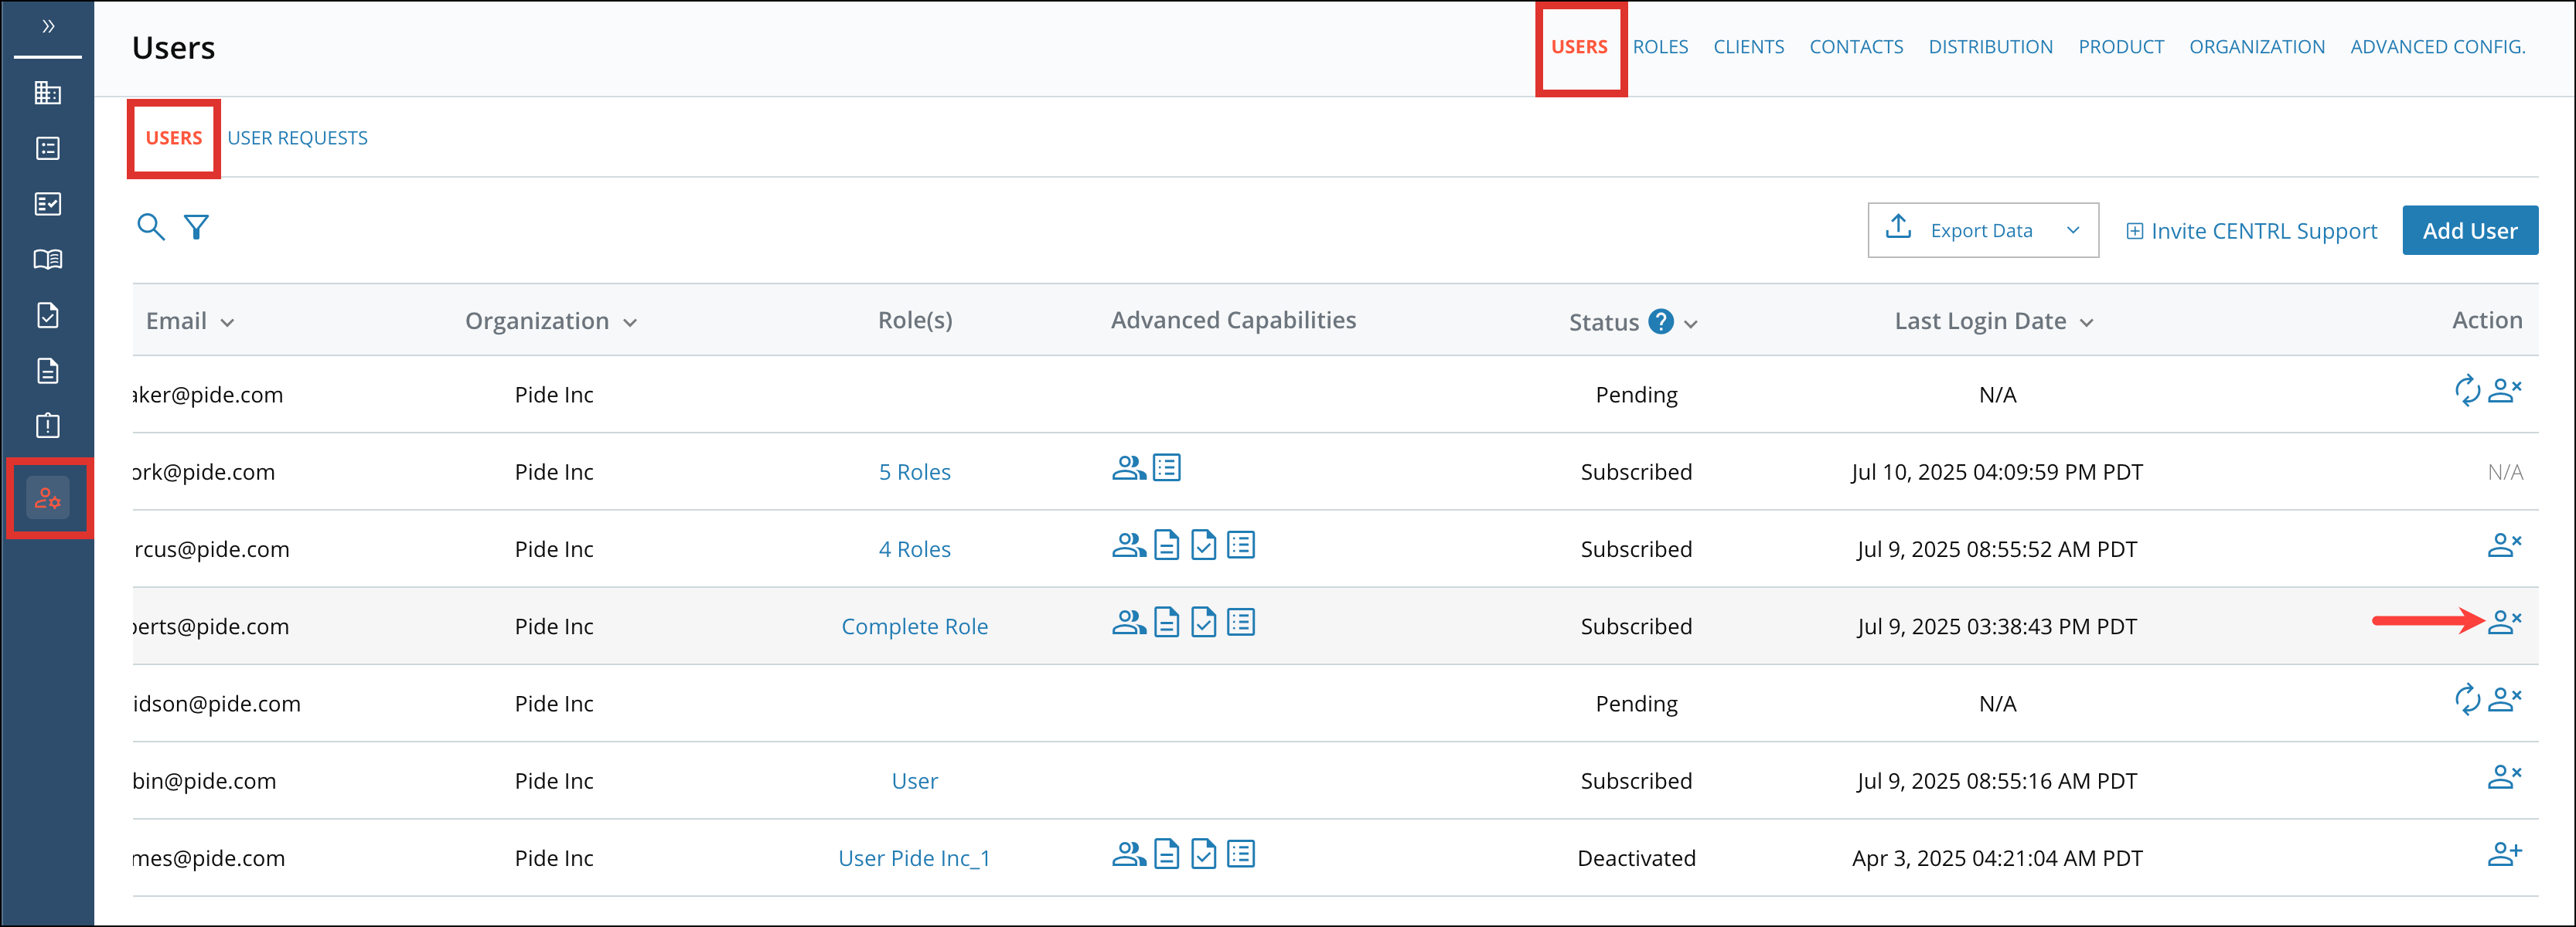Open the USER REQUESTS subtab
Image resolution: width=2576 pixels, height=927 pixels.
297,138
